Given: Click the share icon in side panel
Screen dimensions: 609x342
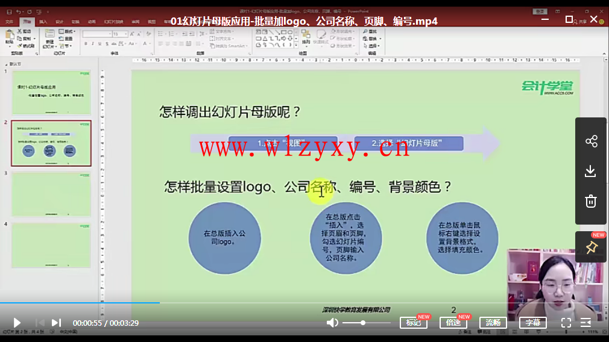Looking at the screenshot, I should pos(591,141).
